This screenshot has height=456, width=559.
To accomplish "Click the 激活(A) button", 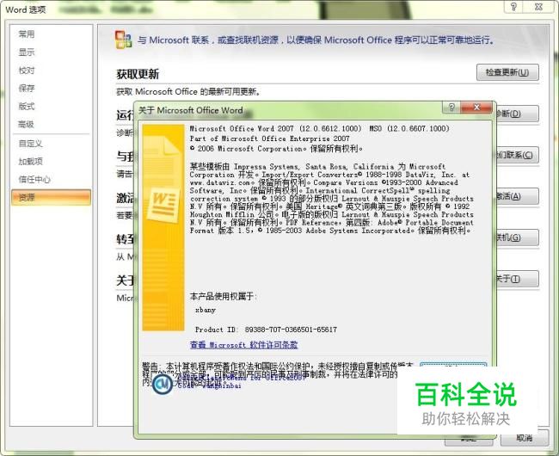I will 517,196.
